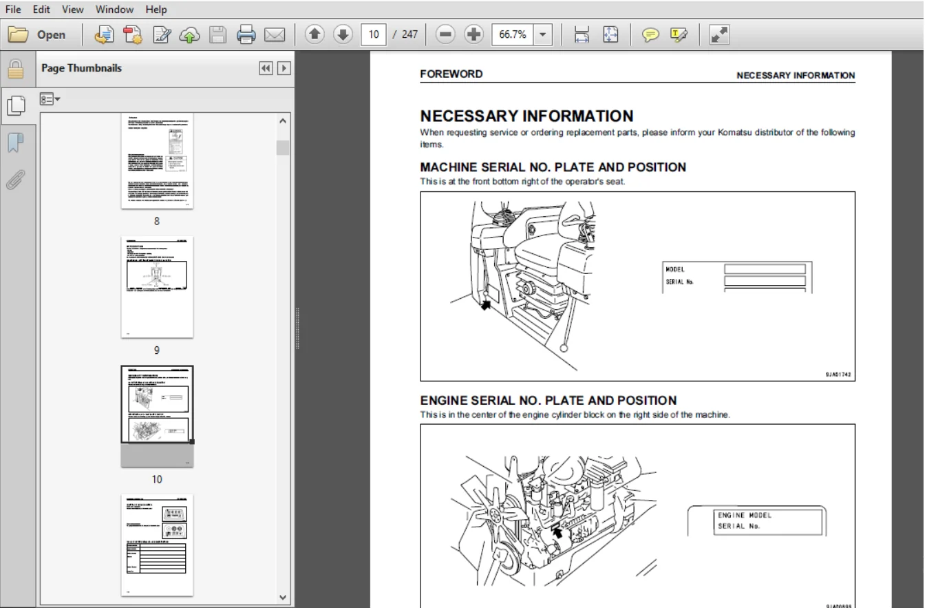Click the MACHINE SERIAL NO. PLATE heading
Screen dimensions: 927x610
tap(553, 167)
